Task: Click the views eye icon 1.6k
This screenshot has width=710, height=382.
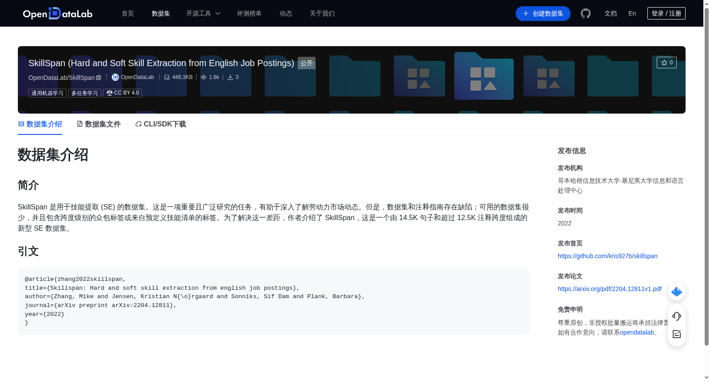Action: (204, 77)
